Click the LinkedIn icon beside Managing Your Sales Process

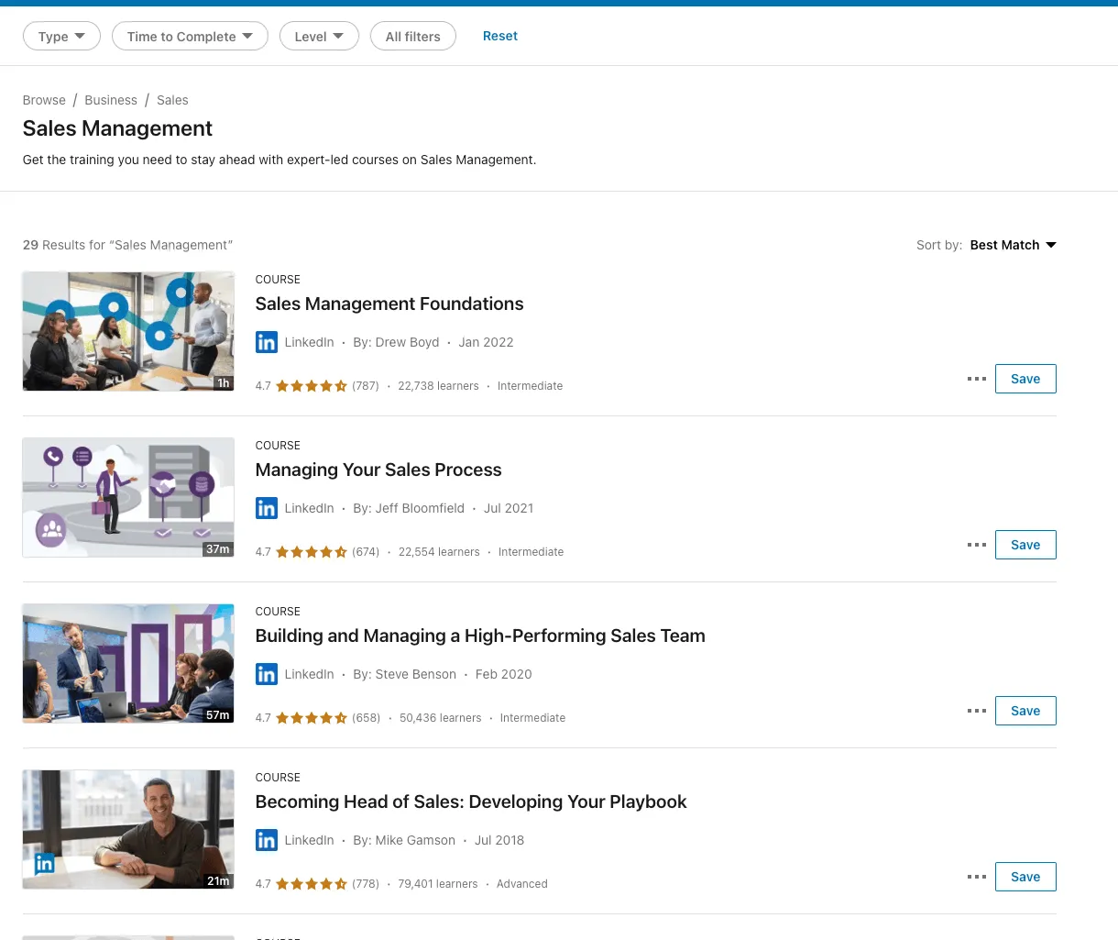(x=266, y=507)
